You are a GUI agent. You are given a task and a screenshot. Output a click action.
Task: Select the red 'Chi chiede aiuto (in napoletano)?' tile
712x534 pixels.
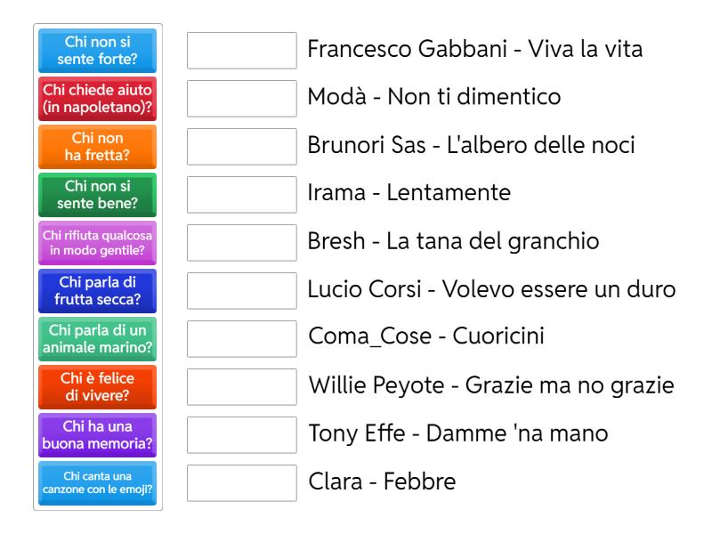click(98, 99)
